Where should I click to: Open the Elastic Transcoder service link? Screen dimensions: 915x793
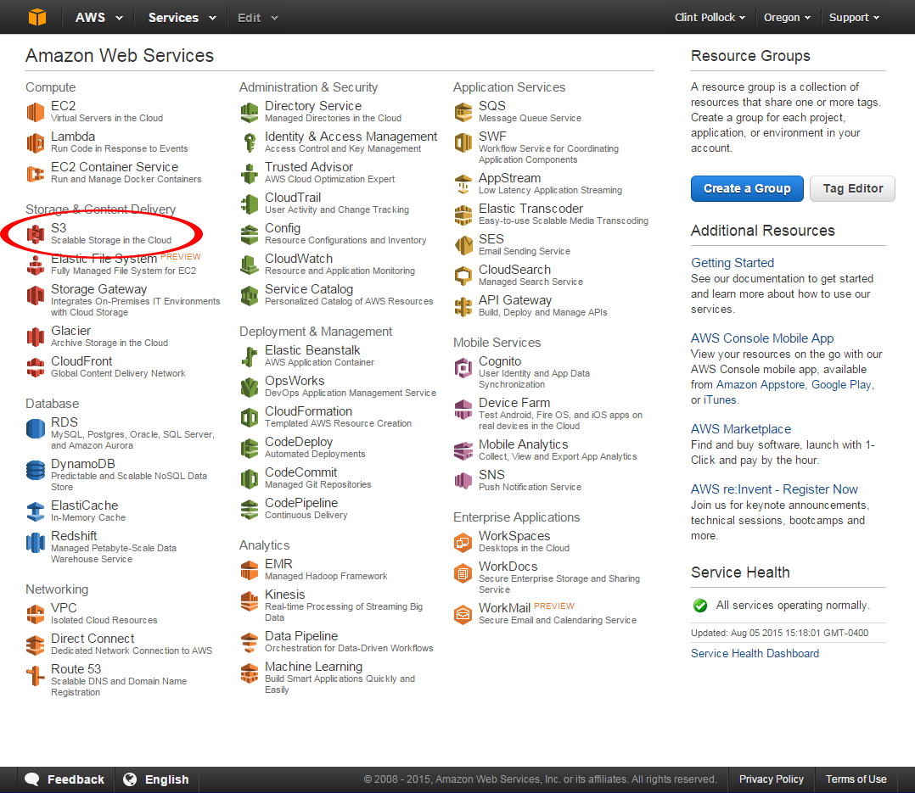[x=530, y=209]
